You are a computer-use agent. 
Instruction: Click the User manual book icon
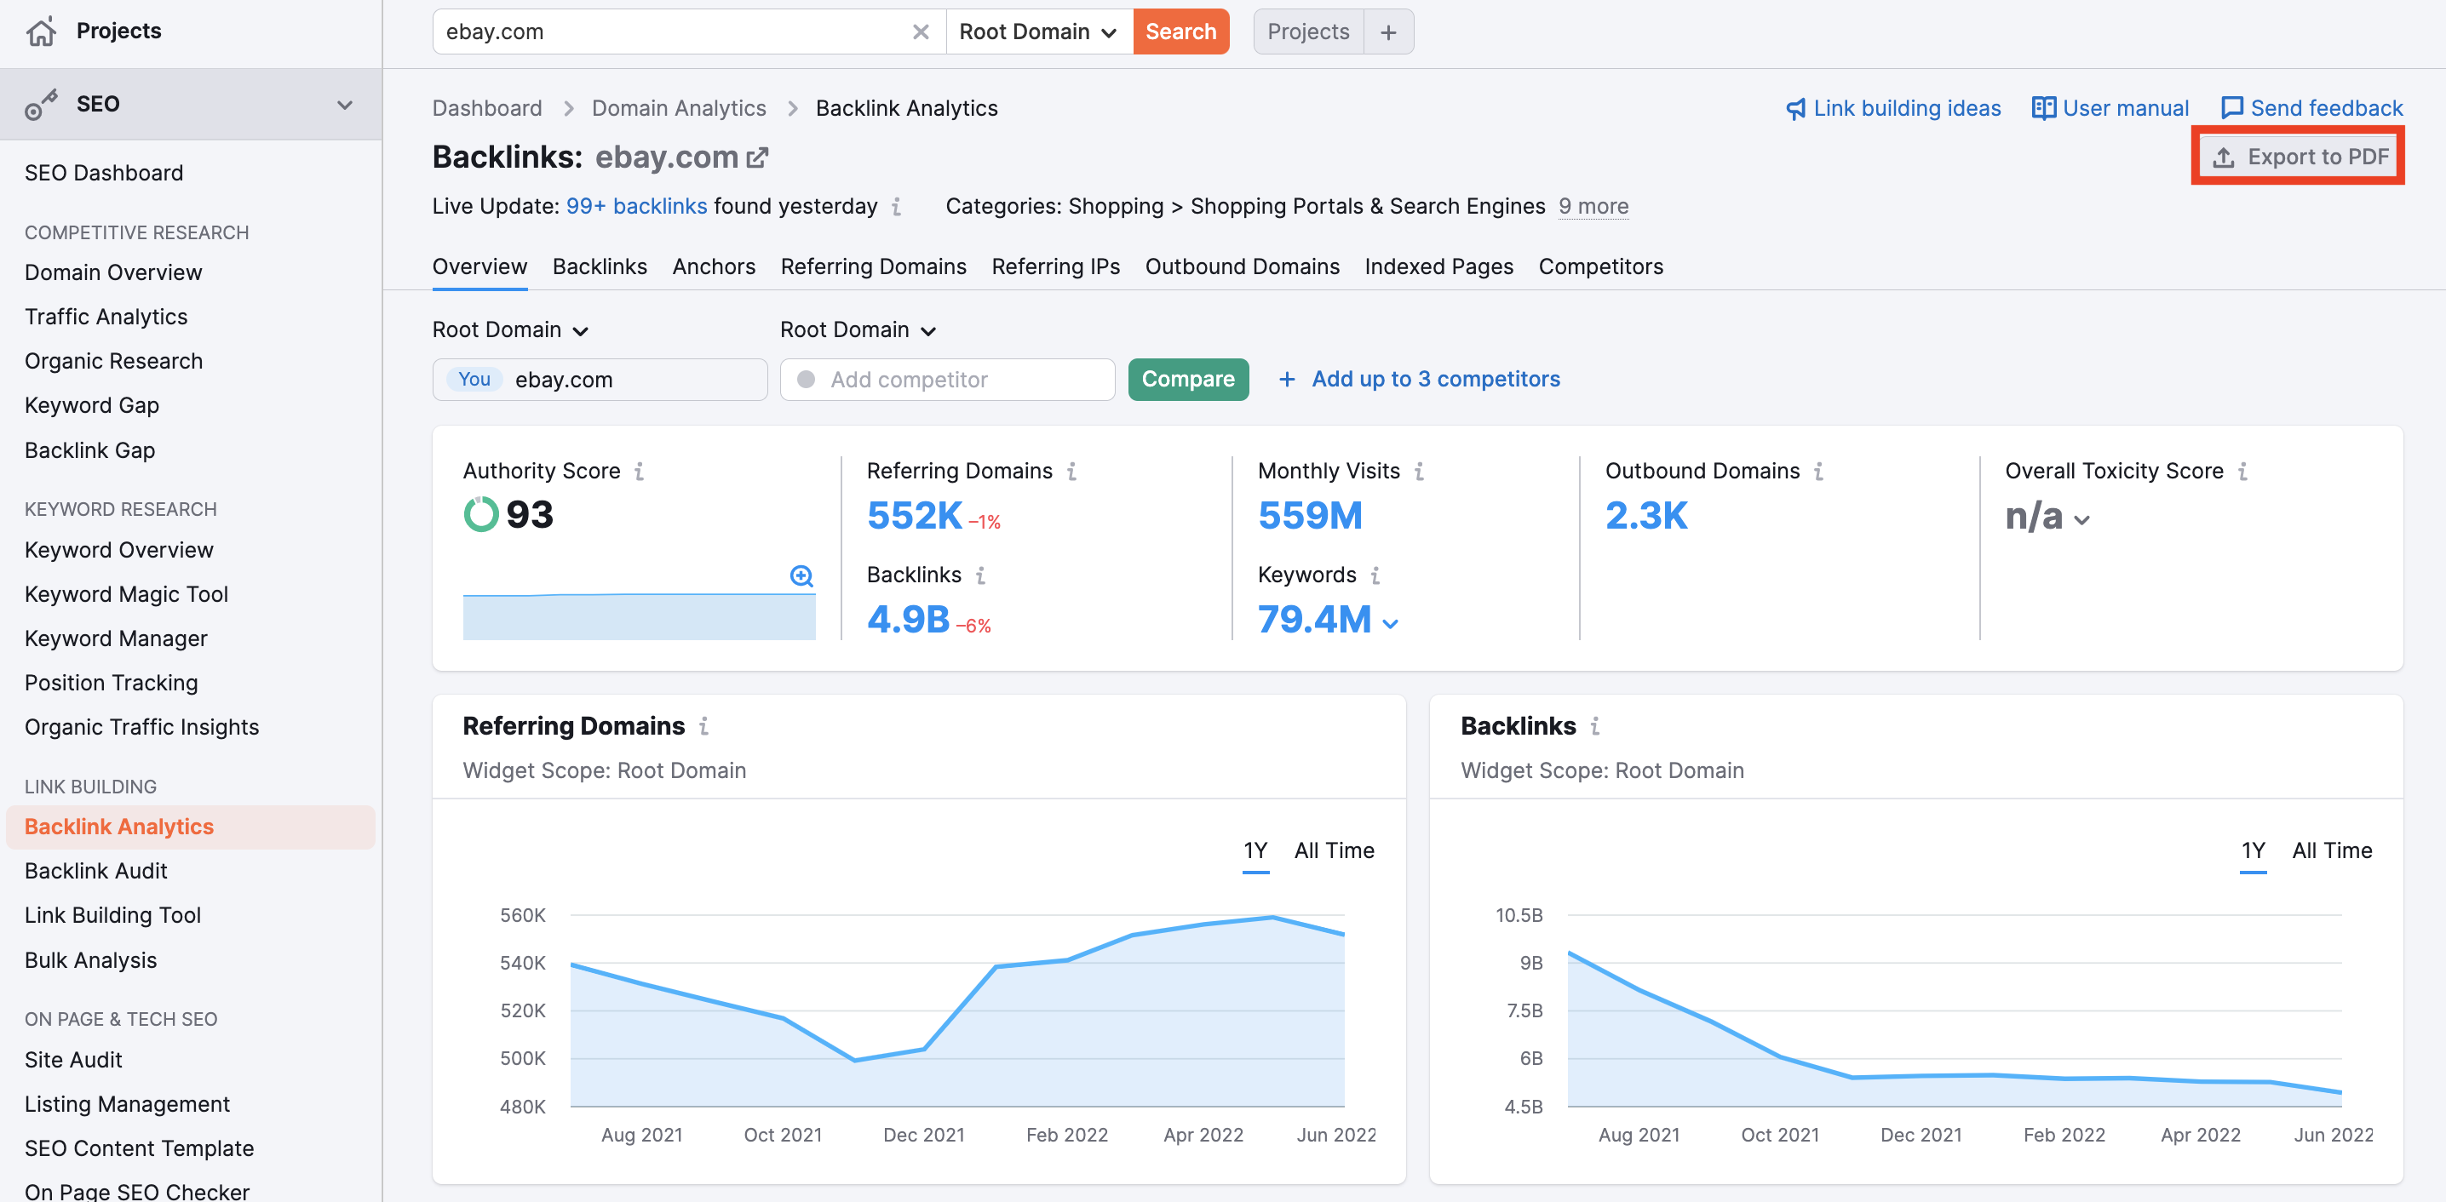point(2043,108)
